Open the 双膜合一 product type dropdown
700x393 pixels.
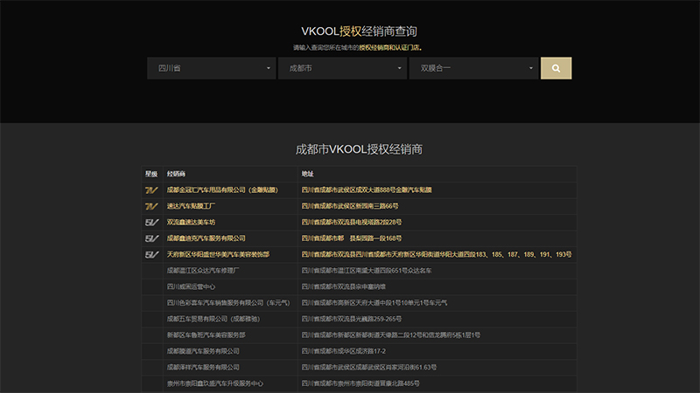click(473, 68)
